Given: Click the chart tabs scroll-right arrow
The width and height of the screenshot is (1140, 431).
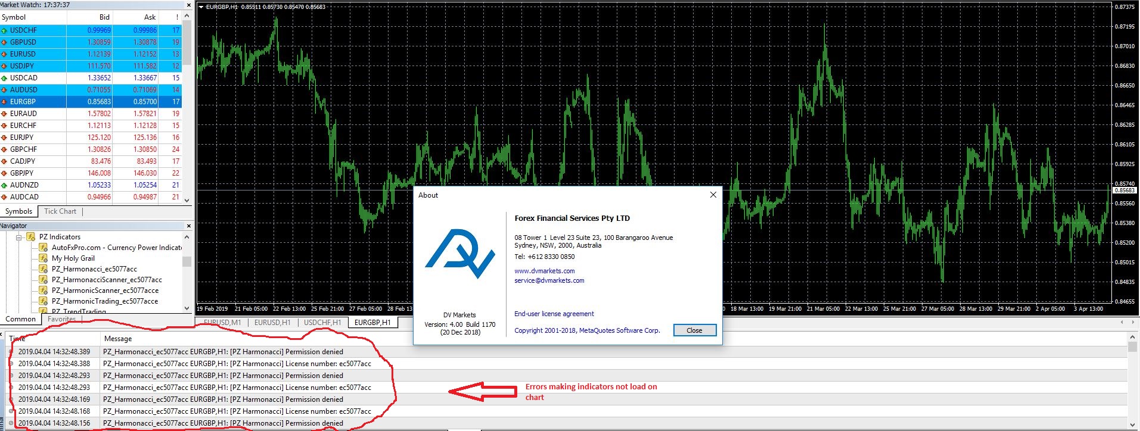Looking at the screenshot, I should point(1133,322).
